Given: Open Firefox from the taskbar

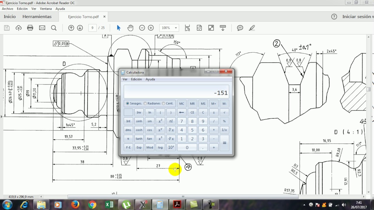Looking at the screenshot, I should [75, 205].
